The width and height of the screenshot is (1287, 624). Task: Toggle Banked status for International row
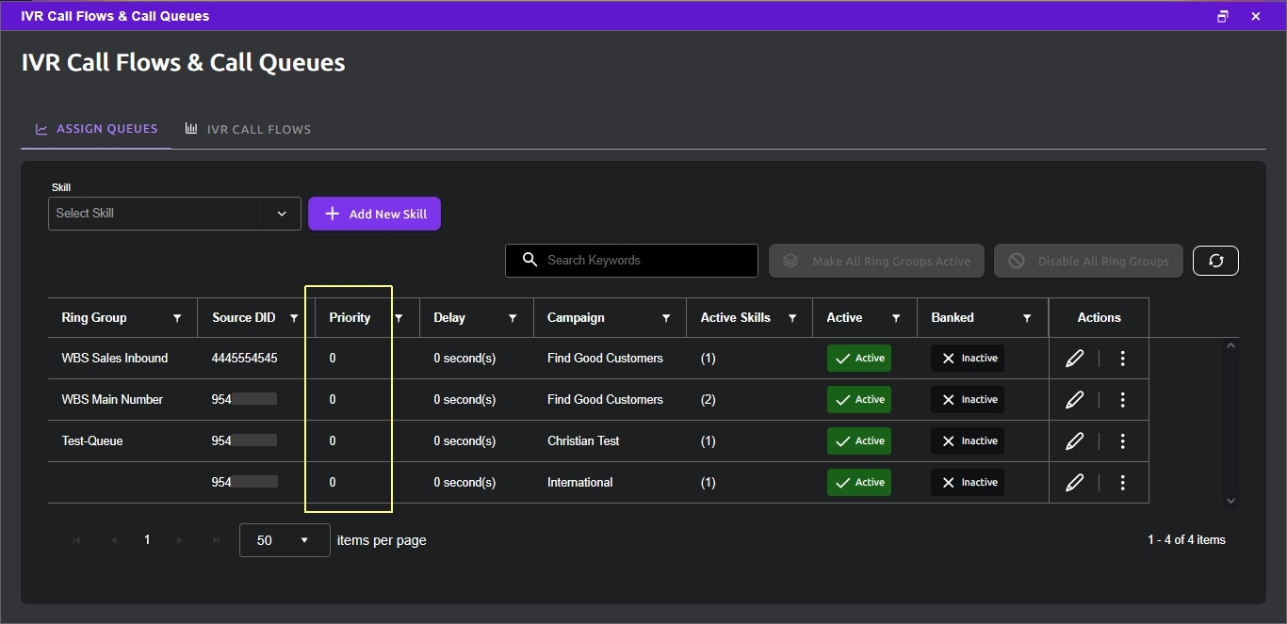pyautogui.click(x=968, y=483)
